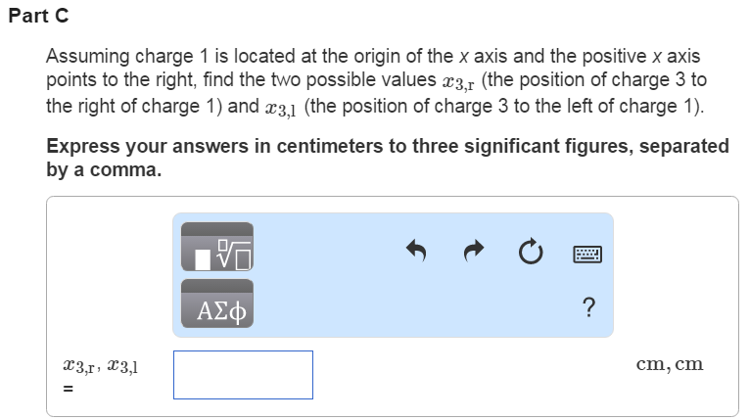
Task: Redo the edit with right arrow
Action: coord(474,253)
